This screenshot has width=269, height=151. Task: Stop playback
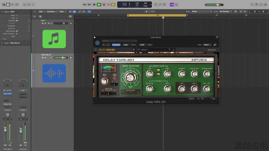pyautogui.click(x=94, y=5)
